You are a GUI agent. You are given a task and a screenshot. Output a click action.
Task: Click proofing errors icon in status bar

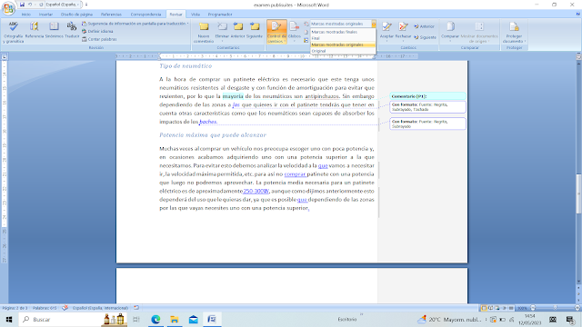65,308
